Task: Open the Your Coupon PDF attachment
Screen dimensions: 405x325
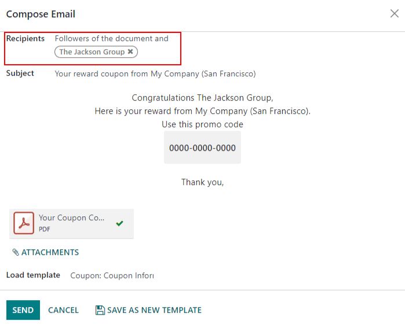Action: (72, 218)
